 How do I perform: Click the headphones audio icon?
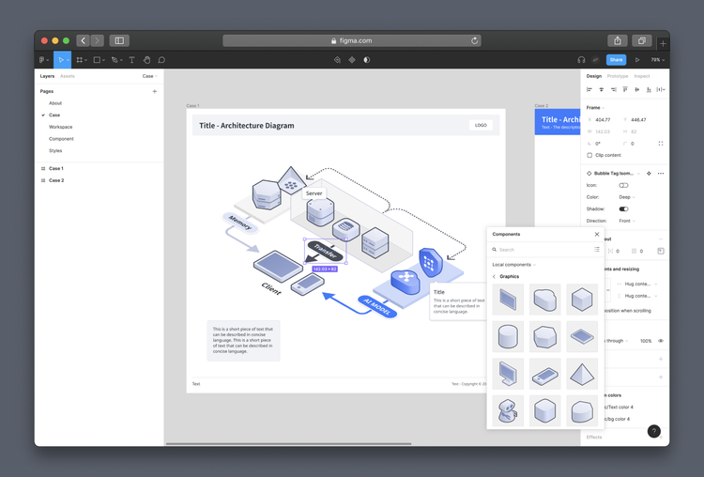[581, 60]
